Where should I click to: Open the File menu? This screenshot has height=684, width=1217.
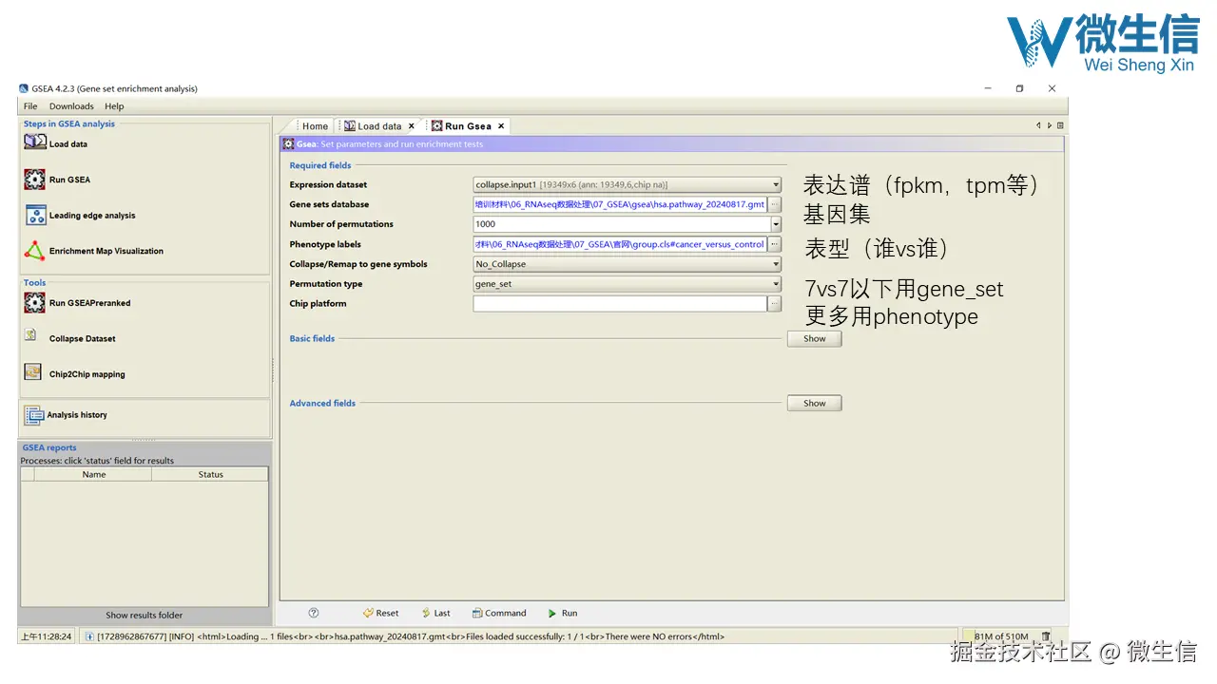pos(30,106)
